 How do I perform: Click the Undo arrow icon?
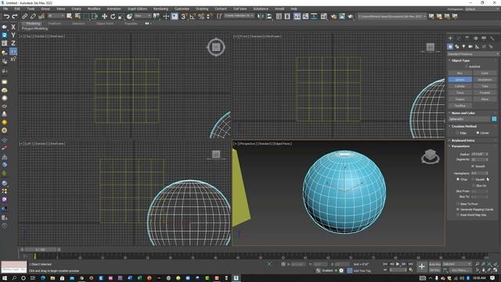tap(6, 16)
